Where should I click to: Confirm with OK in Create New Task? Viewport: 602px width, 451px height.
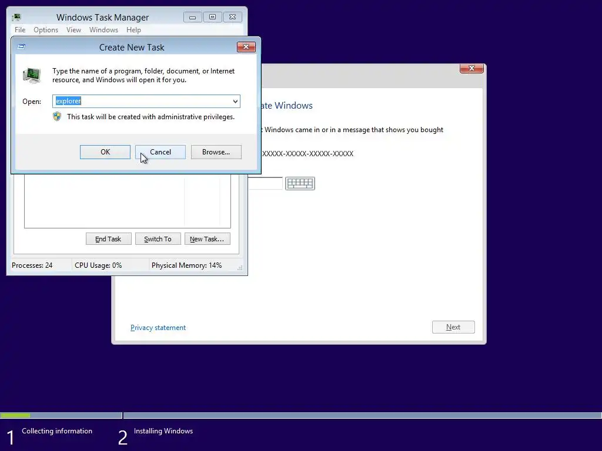105,152
